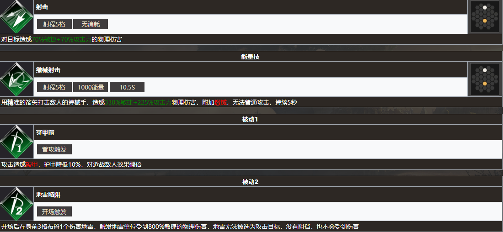Click the 普攻触发 tag

point(54,149)
